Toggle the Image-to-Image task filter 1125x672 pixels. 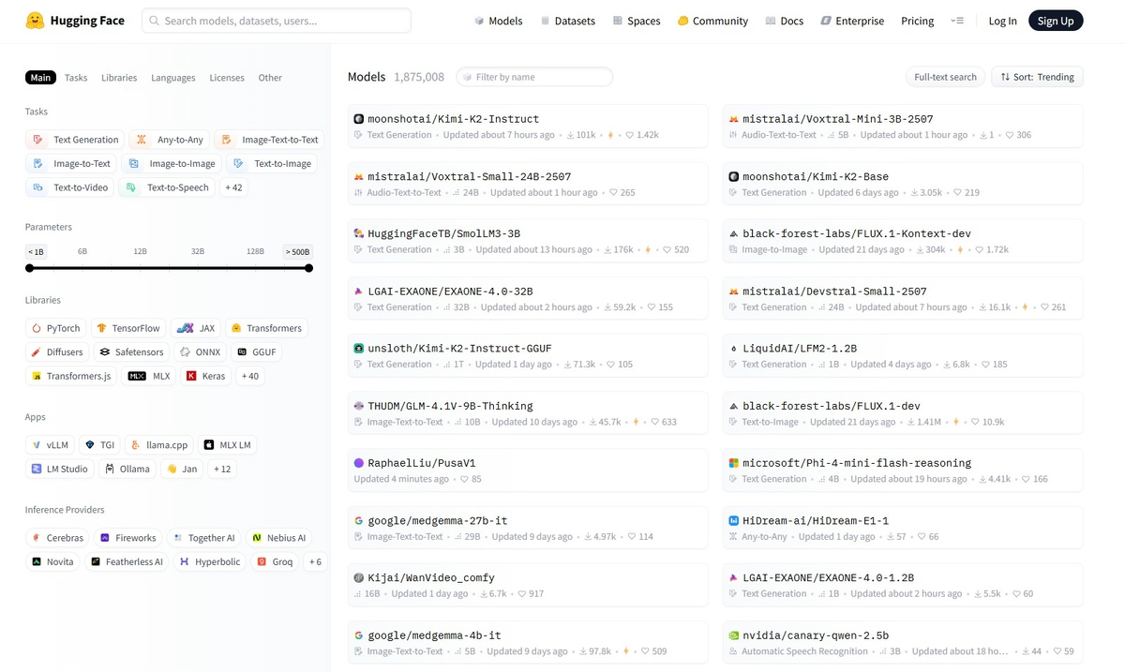[172, 163]
